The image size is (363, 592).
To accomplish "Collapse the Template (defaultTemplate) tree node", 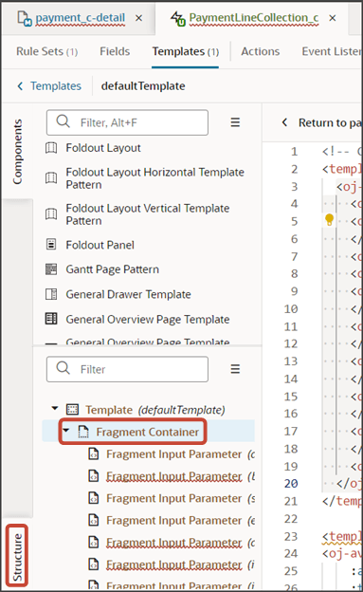I will point(55,408).
